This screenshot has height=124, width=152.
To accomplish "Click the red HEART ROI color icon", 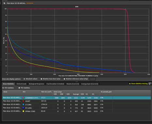I will (x=23, y=101).
